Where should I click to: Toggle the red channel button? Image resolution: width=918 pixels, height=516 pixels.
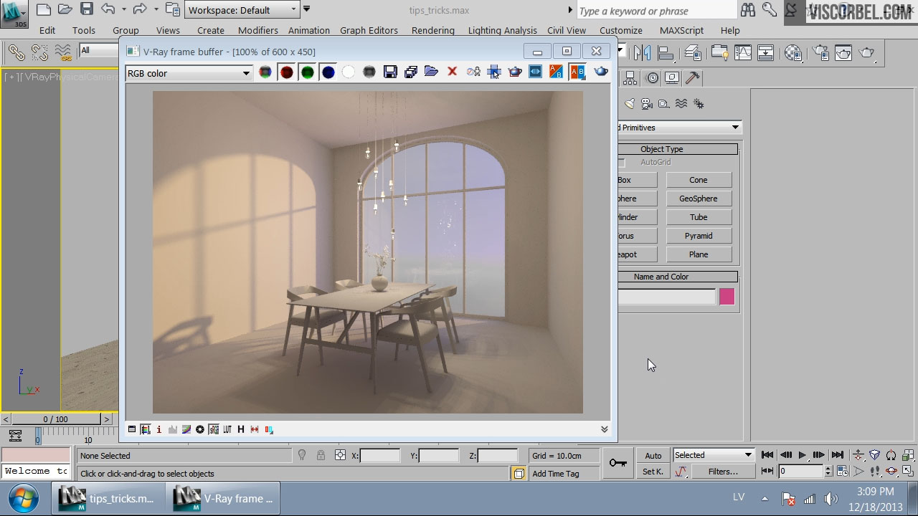click(x=286, y=72)
